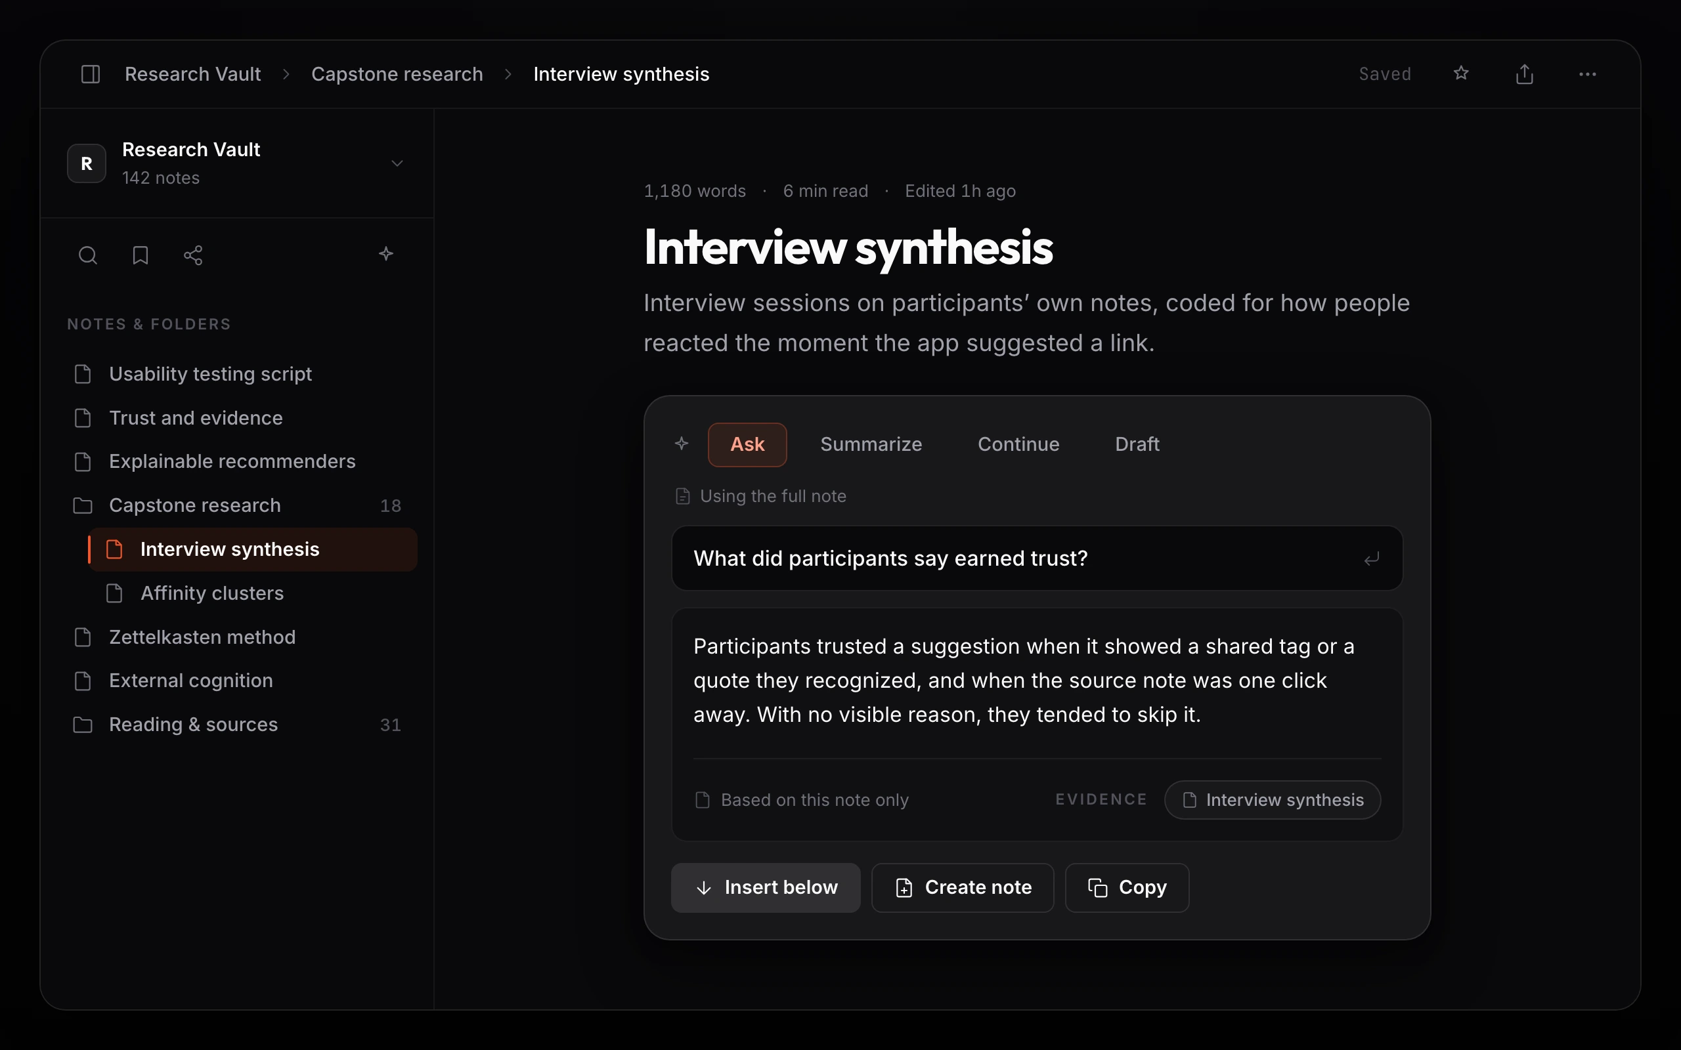Click the AI answer paragraph text
This screenshot has width=1681, height=1050.
(x=1024, y=681)
